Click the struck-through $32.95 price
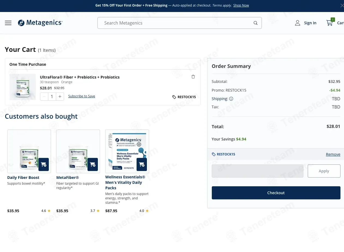 59,88
